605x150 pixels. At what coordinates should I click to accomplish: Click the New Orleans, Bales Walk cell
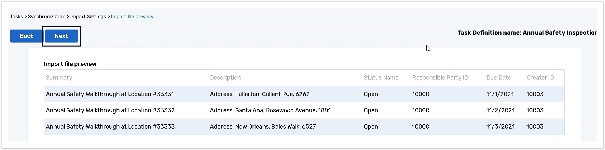click(263, 127)
